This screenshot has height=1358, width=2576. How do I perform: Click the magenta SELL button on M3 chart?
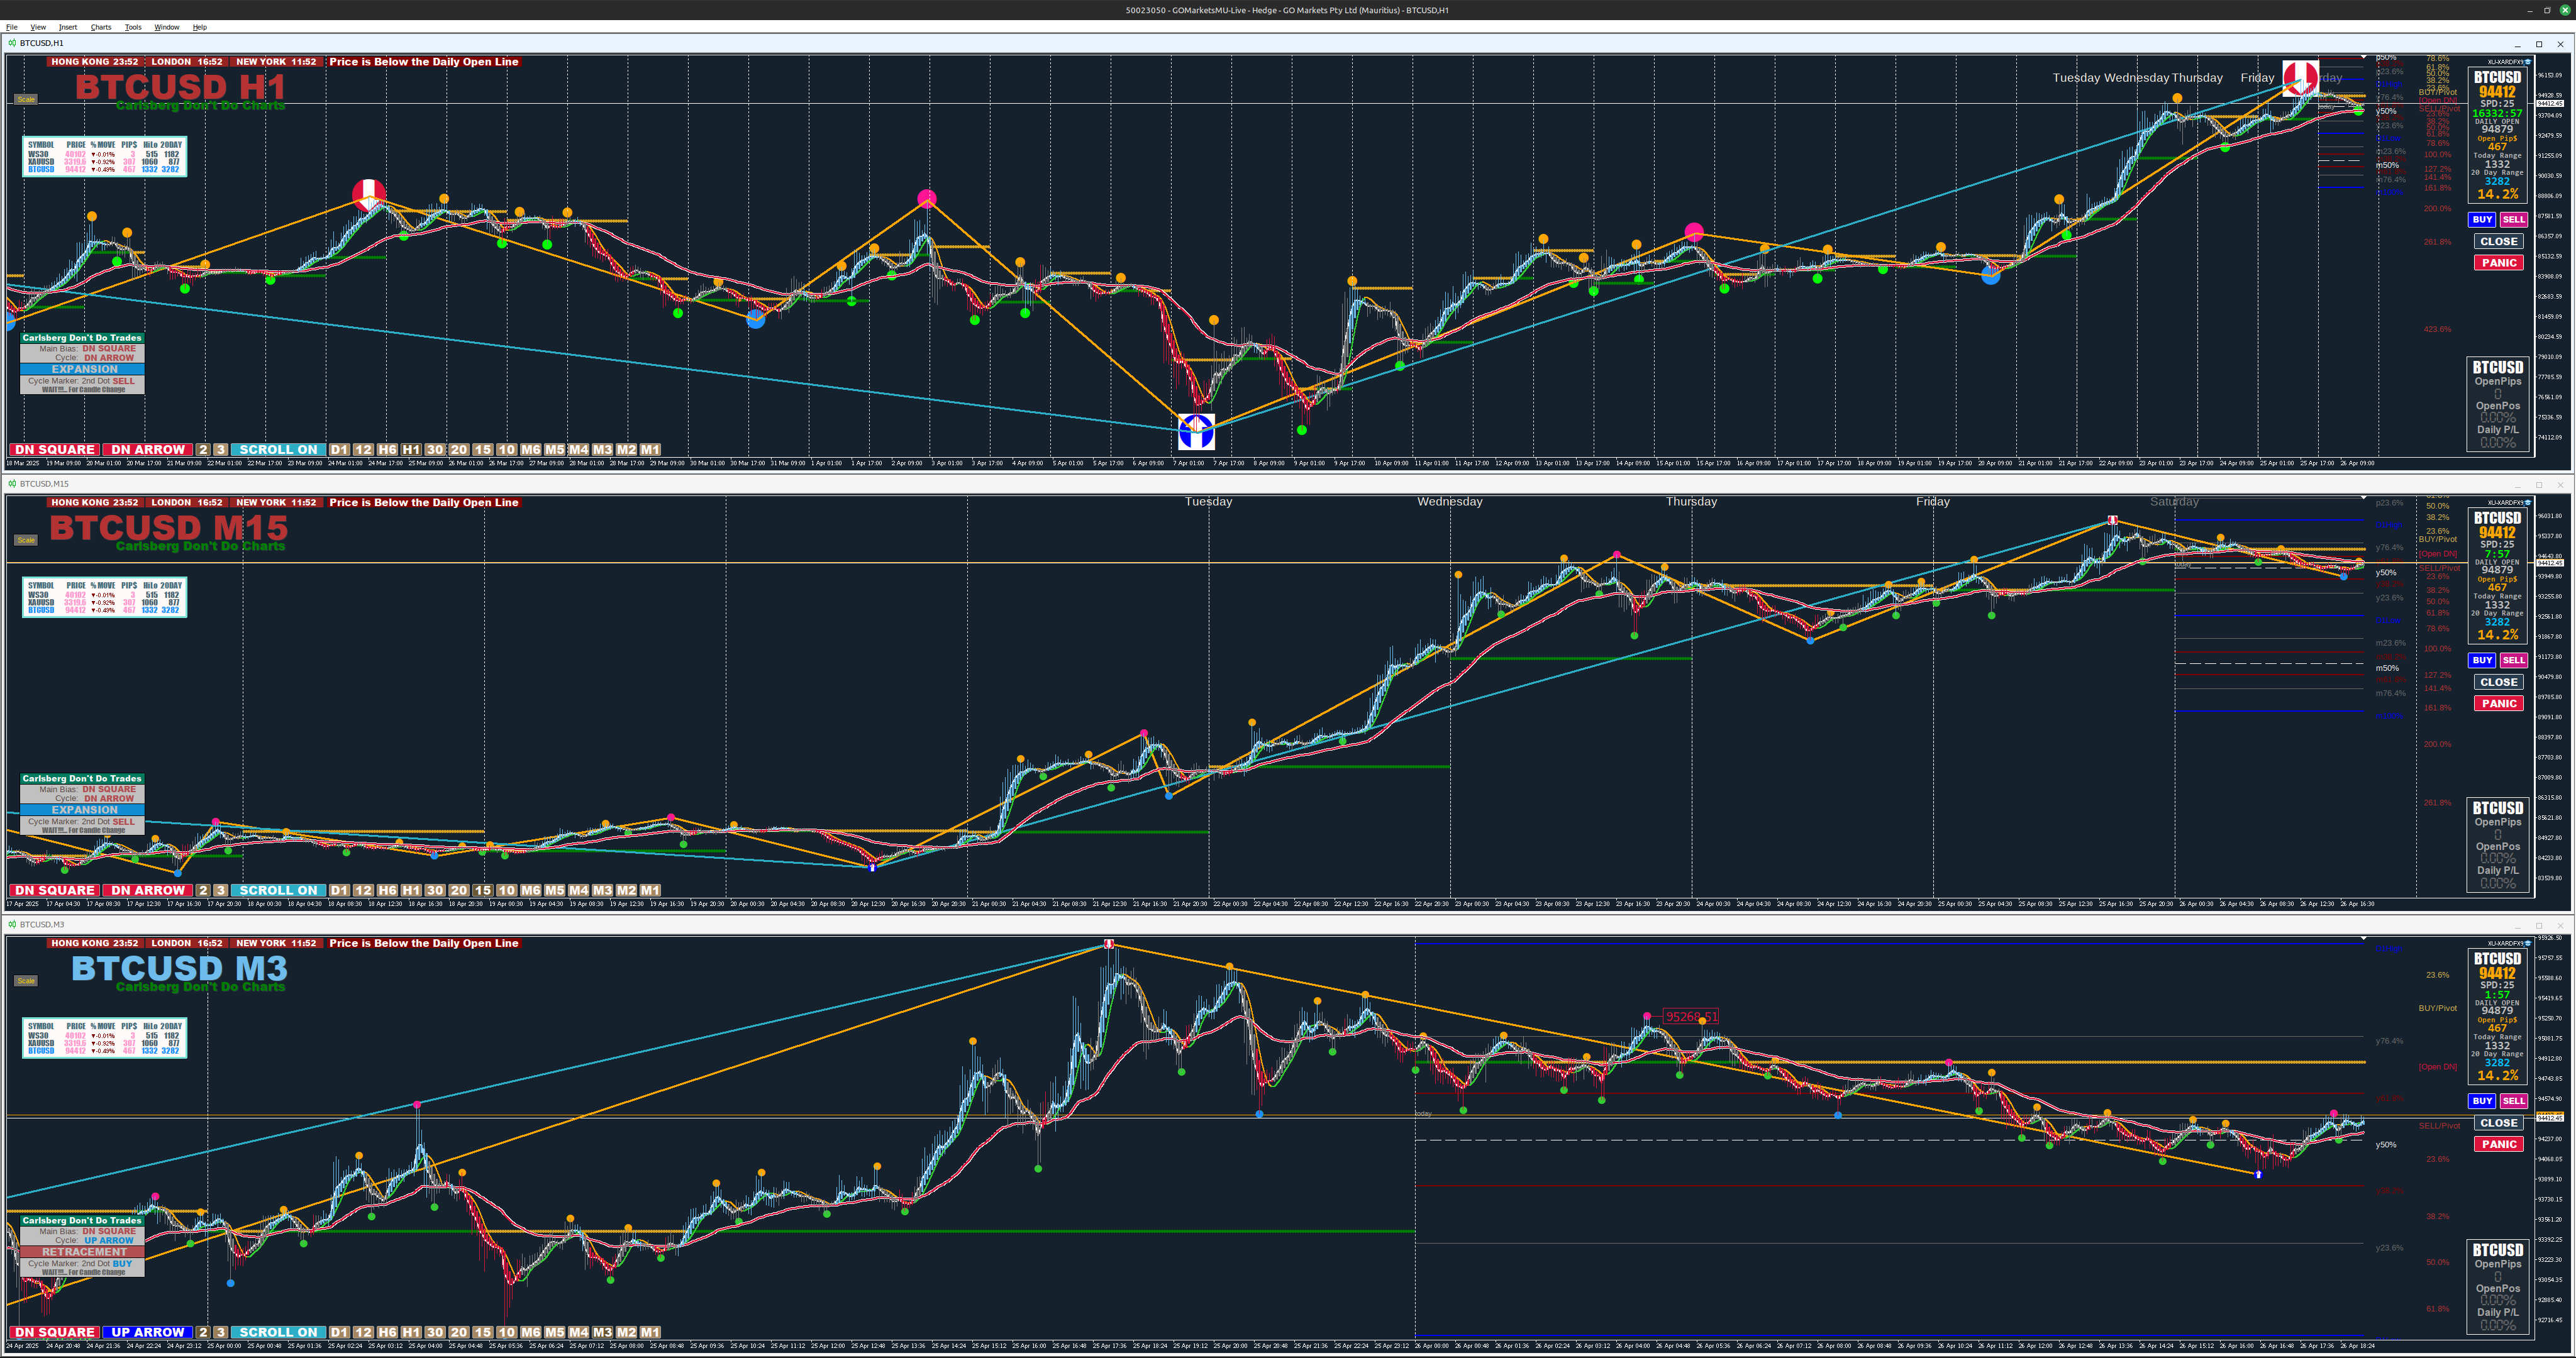point(2513,1101)
